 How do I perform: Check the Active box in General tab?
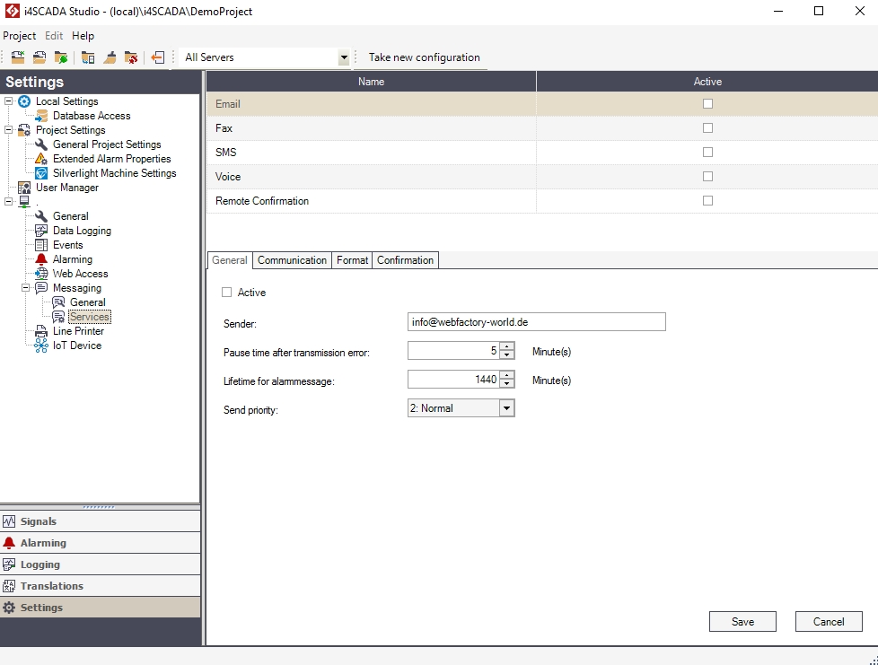click(x=226, y=293)
